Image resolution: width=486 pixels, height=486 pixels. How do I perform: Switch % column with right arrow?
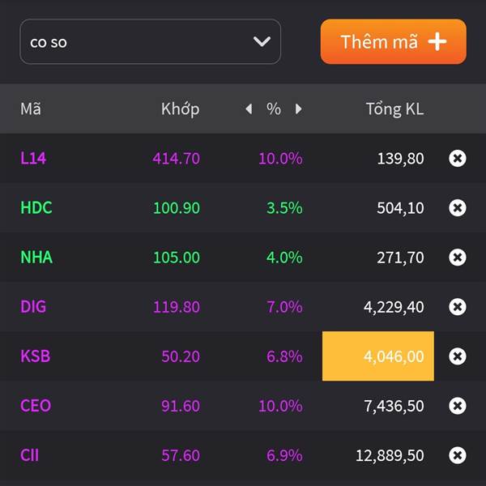tap(298, 109)
